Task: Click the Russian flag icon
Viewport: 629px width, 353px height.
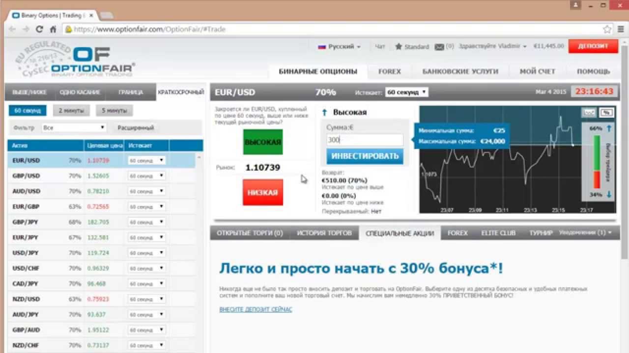Action: click(322, 47)
